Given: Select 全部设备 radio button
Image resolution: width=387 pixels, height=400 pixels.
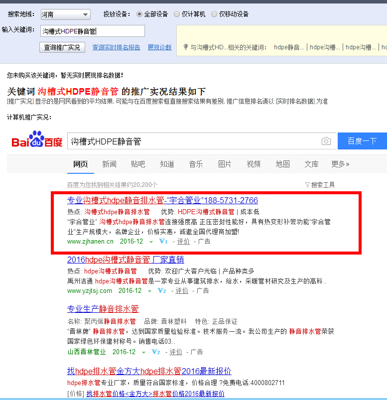Looking at the screenshot, I should point(139,14).
